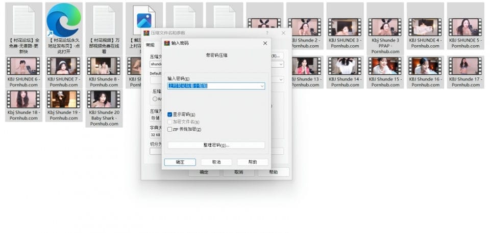Select text file 【村花视频】万部视频免费在线看
The height and width of the screenshot is (233, 490).
[104, 28]
